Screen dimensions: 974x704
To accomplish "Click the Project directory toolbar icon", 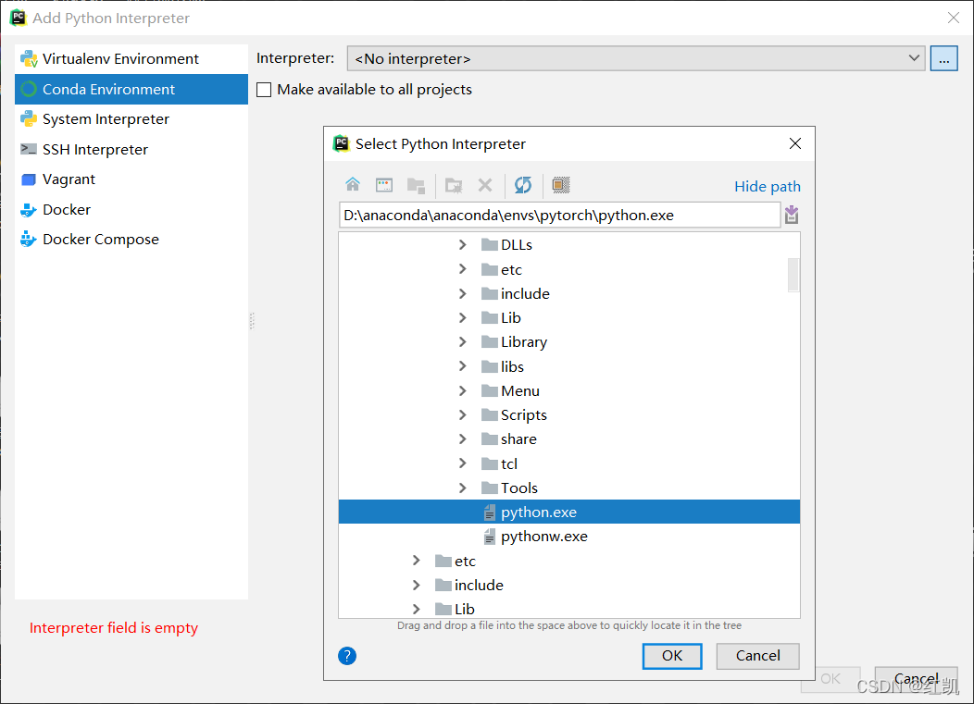I will tap(416, 185).
